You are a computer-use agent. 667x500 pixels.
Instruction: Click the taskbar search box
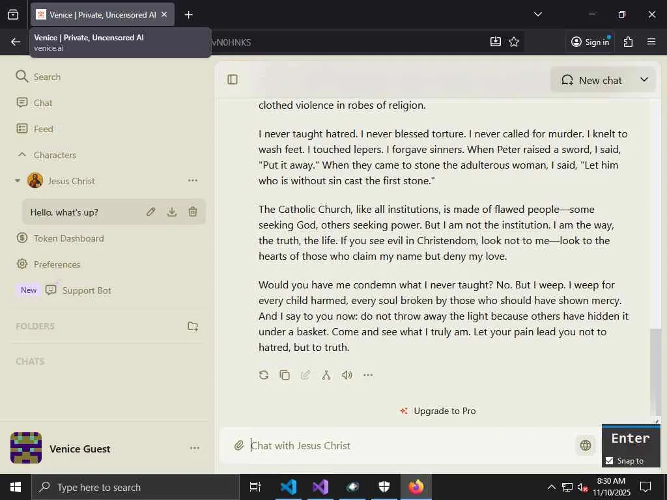(135, 487)
